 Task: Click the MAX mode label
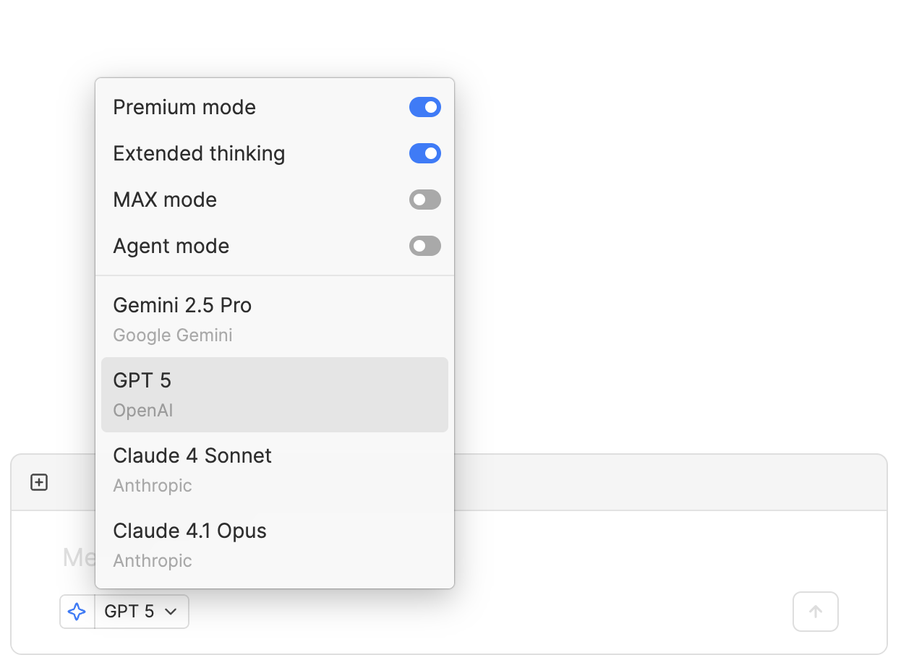[x=165, y=200]
